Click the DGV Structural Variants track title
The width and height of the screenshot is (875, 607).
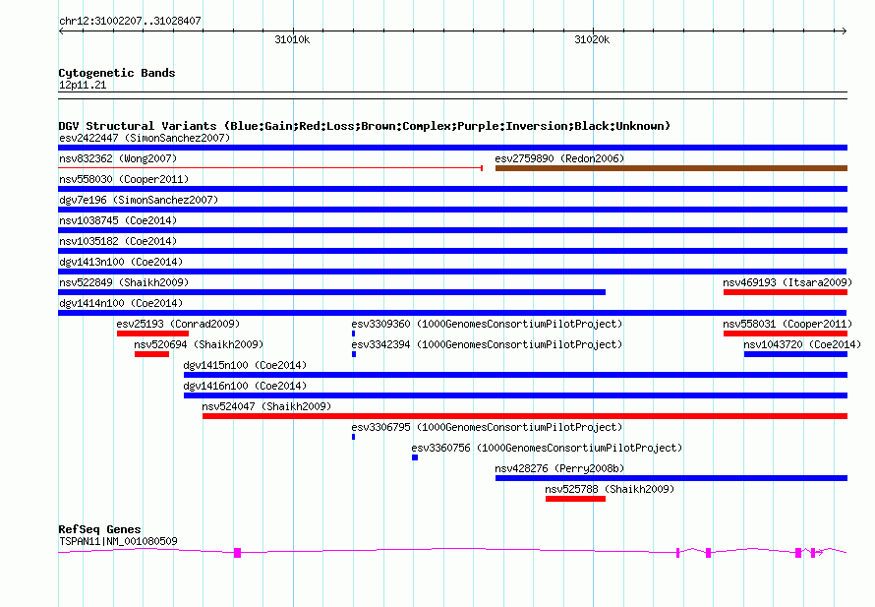[365, 126]
